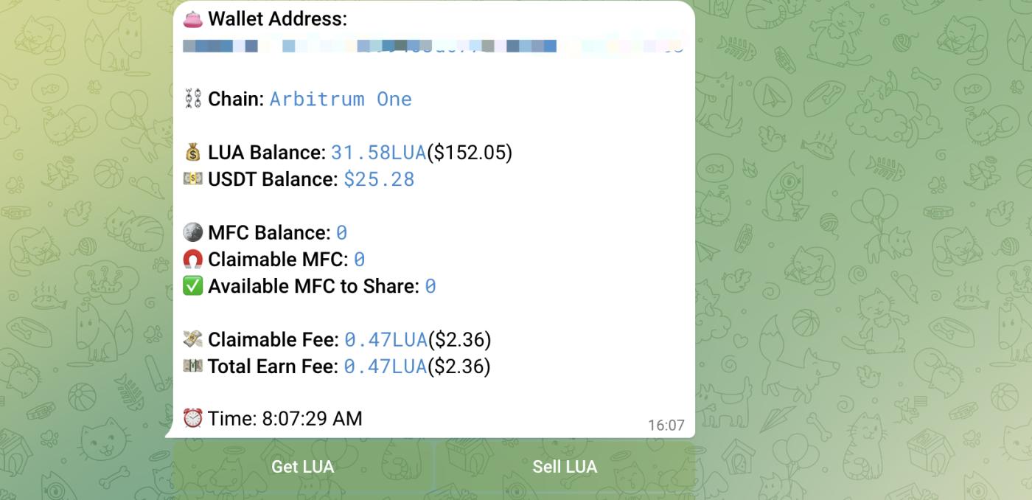Click the banknote USDT Balance icon
The height and width of the screenshot is (500, 1032).
(x=193, y=179)
